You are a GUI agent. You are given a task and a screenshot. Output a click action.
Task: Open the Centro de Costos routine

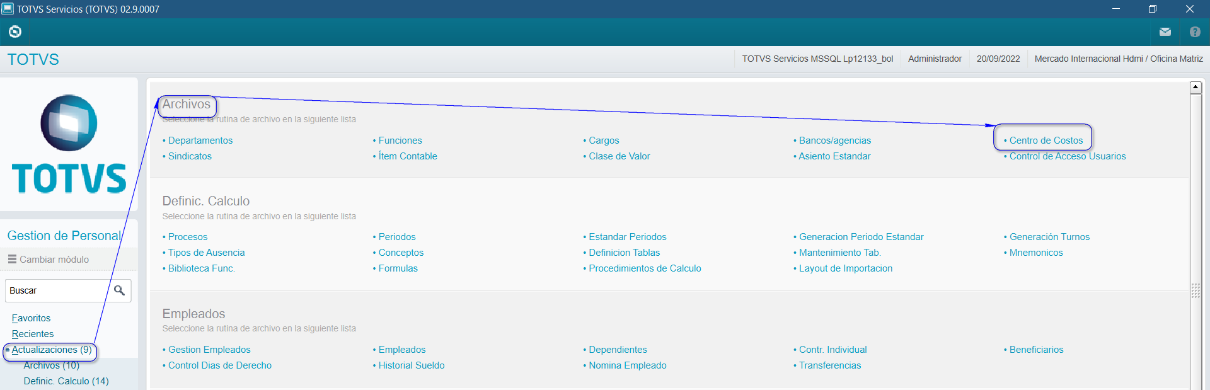pos(1046,141)
